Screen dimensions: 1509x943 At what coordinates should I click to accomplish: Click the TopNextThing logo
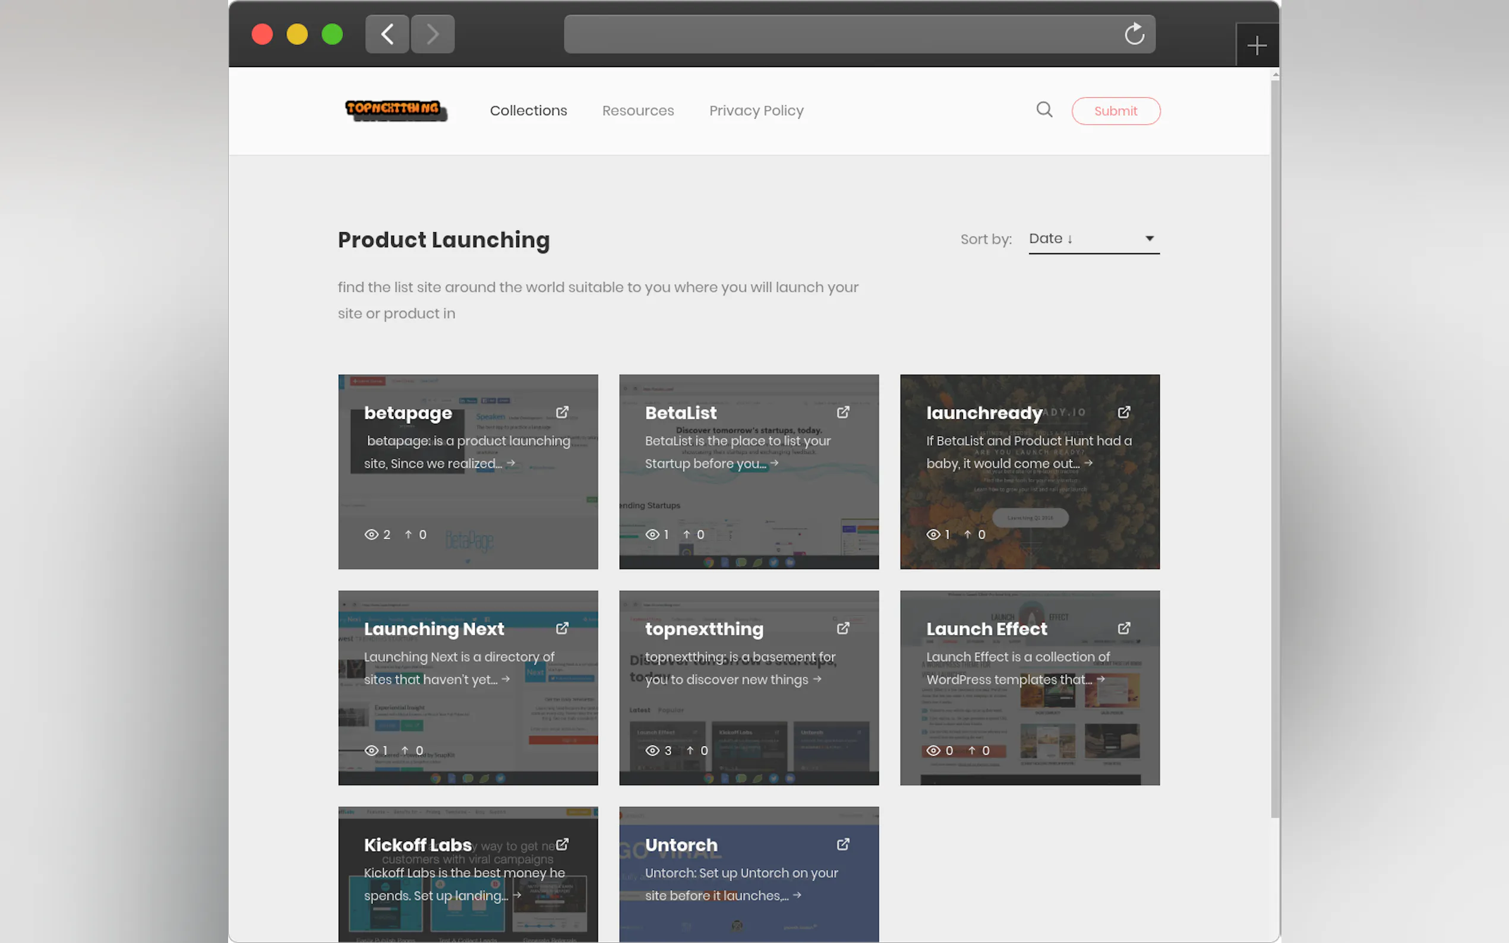click(x=396, y=110)
